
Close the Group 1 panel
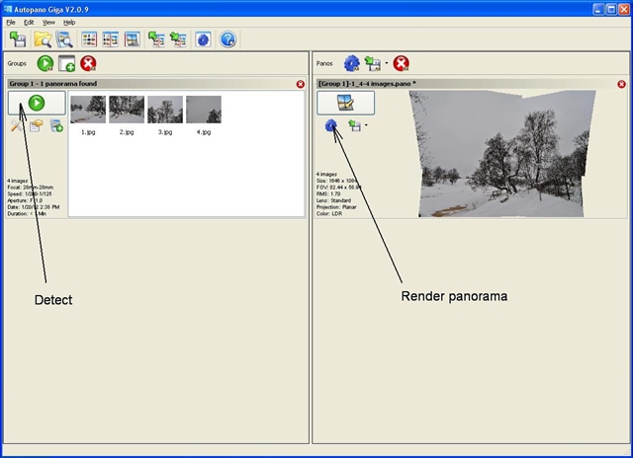(x=301, y=84)
